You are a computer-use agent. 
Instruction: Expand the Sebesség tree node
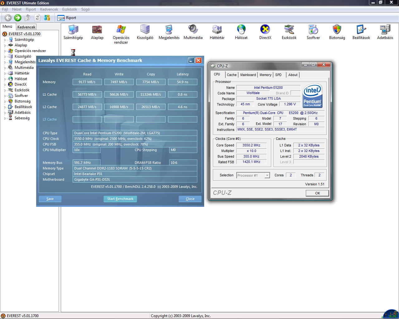(5, 118)
